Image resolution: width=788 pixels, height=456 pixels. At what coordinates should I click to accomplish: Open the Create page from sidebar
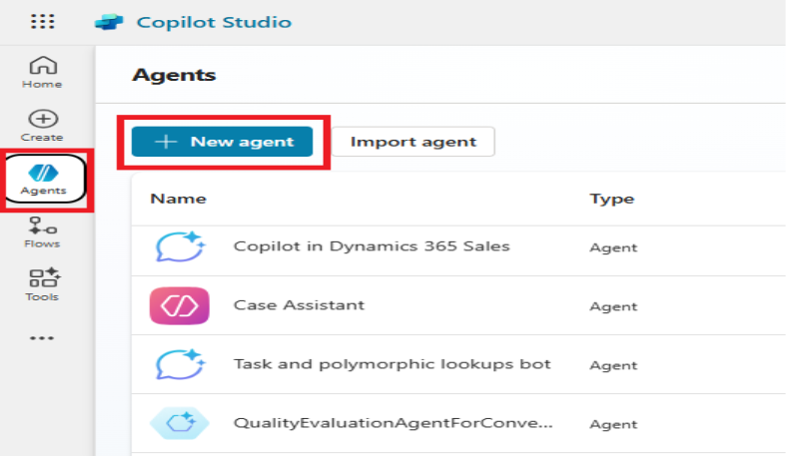(x=42, y=126)
